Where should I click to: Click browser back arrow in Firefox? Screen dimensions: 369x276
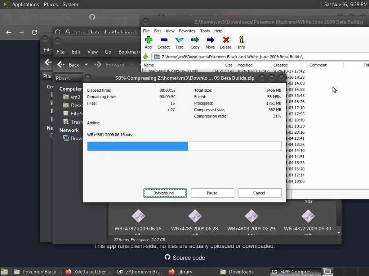pos(9,32)
